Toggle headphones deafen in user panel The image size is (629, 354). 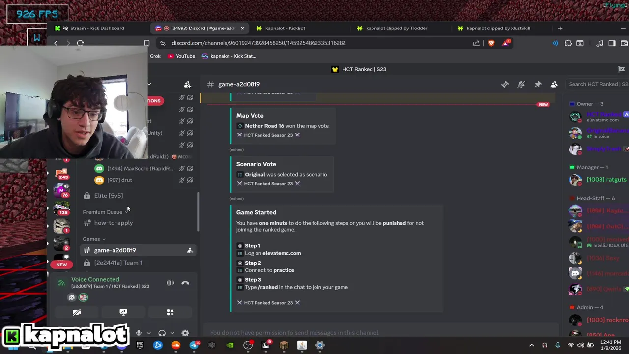[162, 333]
